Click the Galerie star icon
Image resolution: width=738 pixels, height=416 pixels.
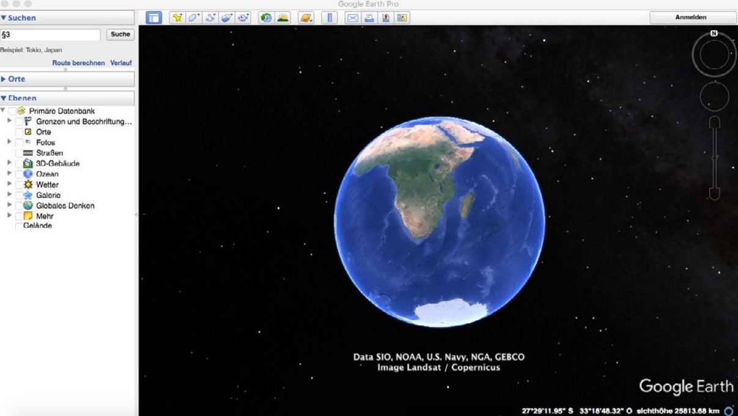point(28,195)
